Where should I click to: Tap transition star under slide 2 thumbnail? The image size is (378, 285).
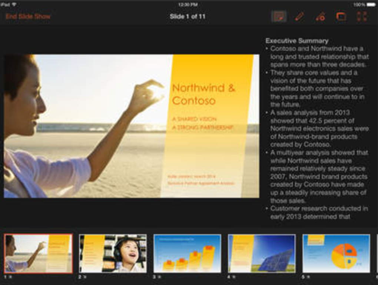(x=85, y=277)
